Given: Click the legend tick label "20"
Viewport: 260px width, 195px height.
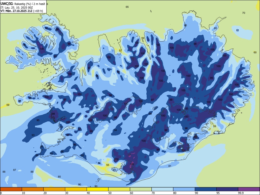Looking at the screenshot, I should click(x=45, y=193).
